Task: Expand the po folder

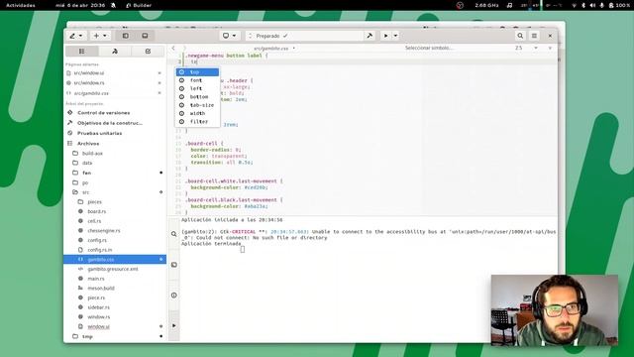Action: click(x=85, y=182)
